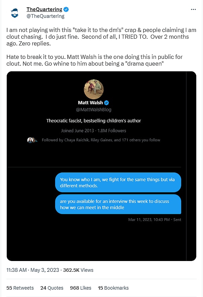Click the small follower avatars cluster

[x=32, y=140]
